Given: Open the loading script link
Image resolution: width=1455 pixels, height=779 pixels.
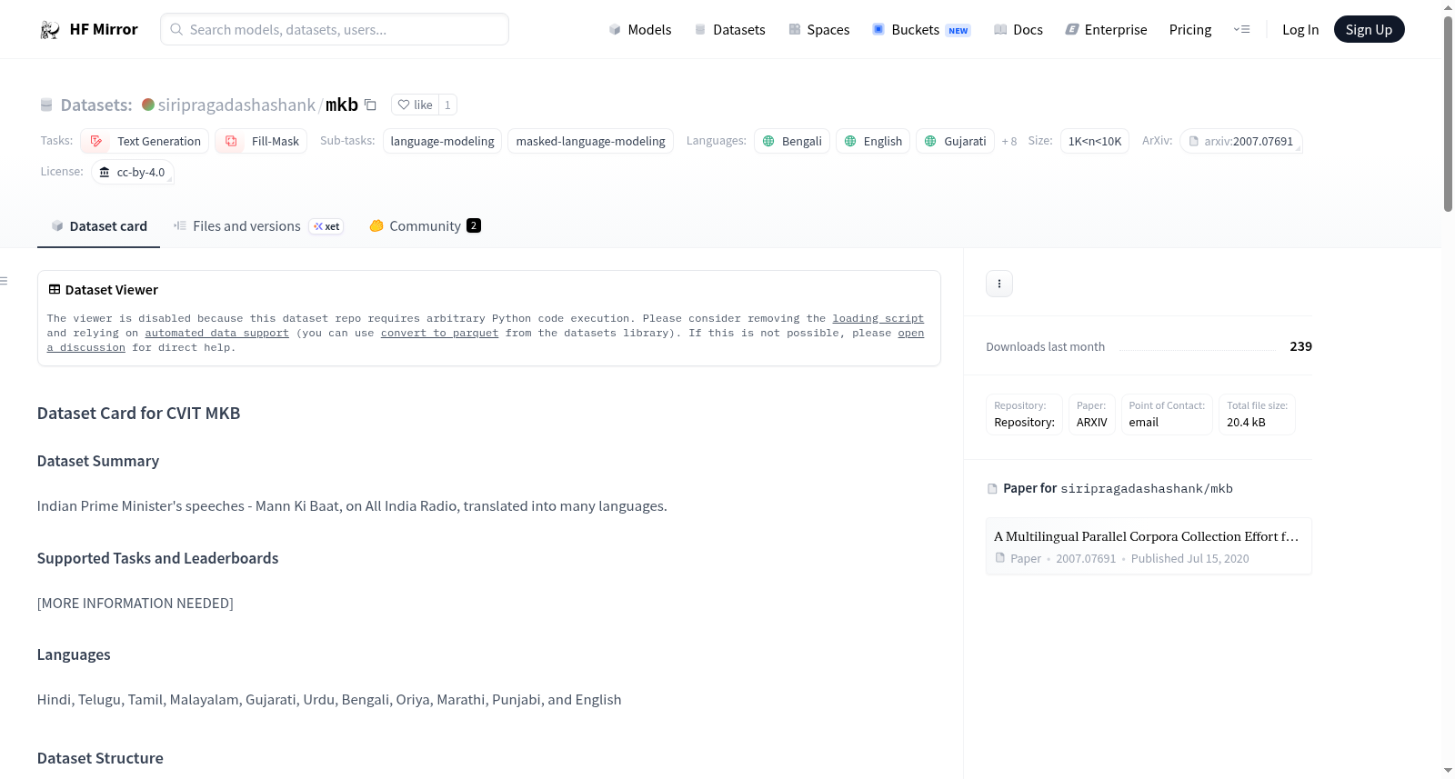Looking at the screenshot, I should (878, 319).
